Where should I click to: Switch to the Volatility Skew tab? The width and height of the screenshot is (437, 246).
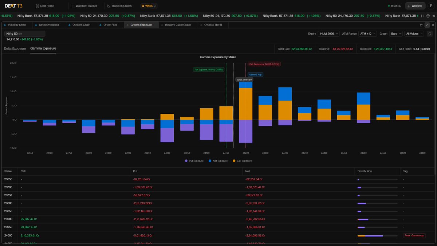pos(16,25)
